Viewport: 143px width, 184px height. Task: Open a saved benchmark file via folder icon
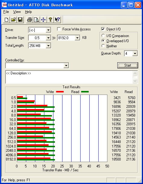click(x=13, y=20)
